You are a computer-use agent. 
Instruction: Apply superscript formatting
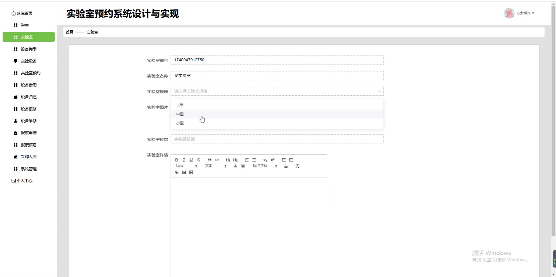(x=272, y=160)
